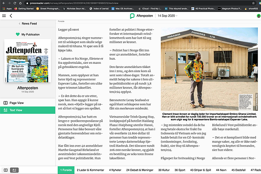Image resolution: width=261 pixels, height=174 pixels.
Task: Open the This résumé lande... bookmark
Action: tap(177, 9)
